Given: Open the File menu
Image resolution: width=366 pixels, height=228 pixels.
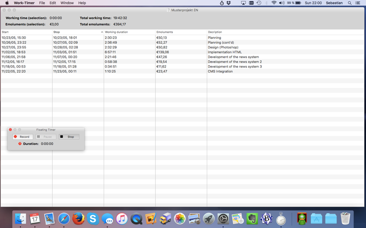Looking at the screenshot, I should (x=42, y=3).
